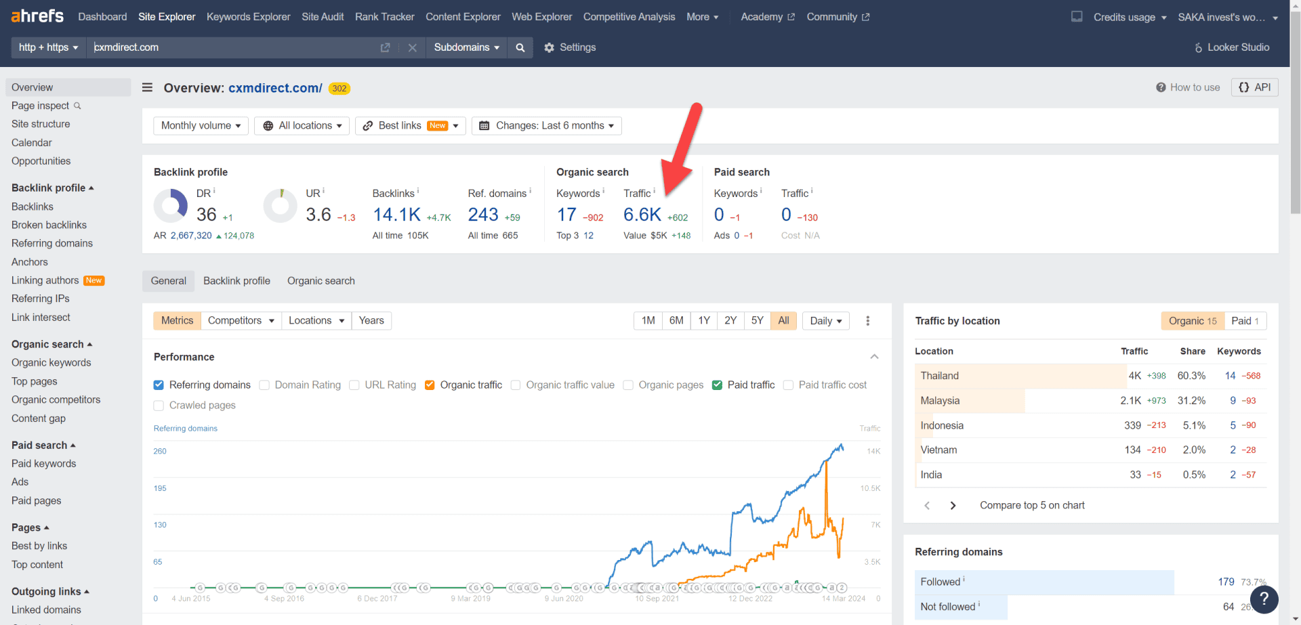The image size is (1301, 625).
Task: Open Organic keywords in the sidebar
Action: pyautogui.click(x=51, y=363)
